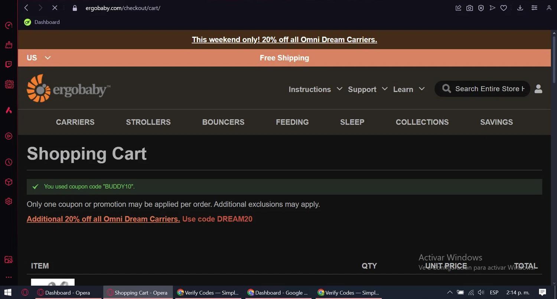The image size is (557, 299).
Task: Open sidebar settings gear icon
Action: (x=9, y=201)
